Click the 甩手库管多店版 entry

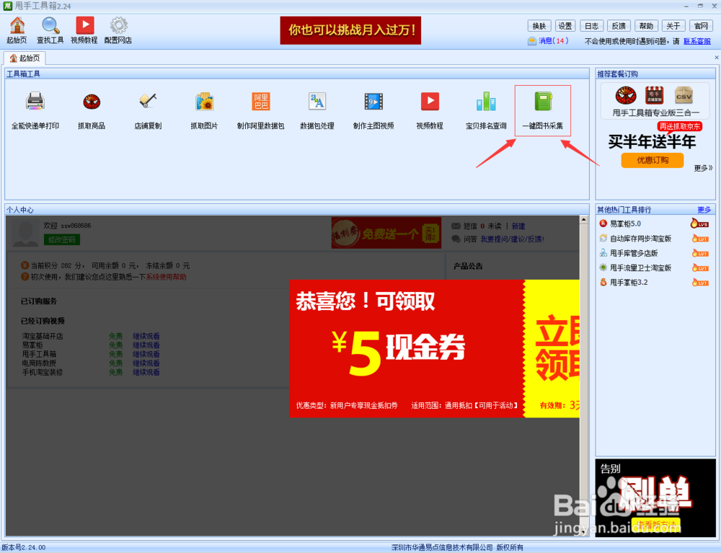(x=633, y=253)
